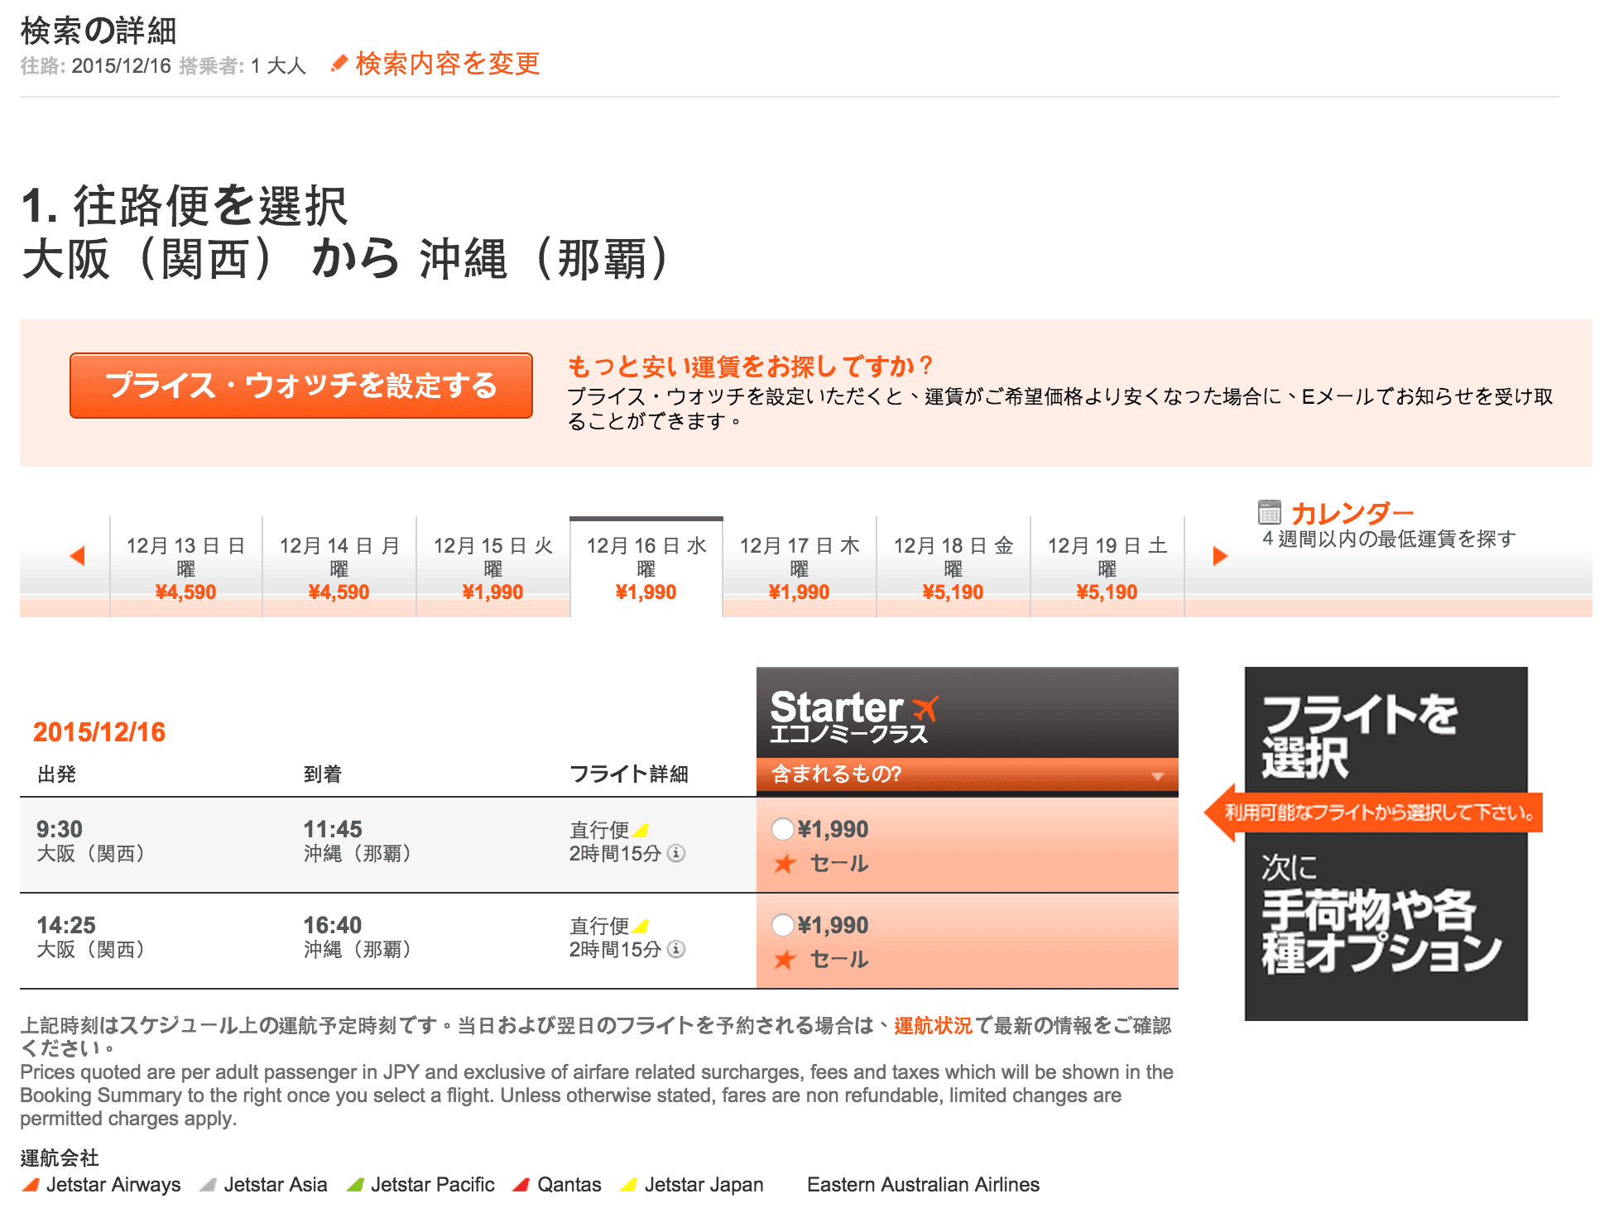This screenshot has width=1614, height=1208.
Task: Select the 12月17日 木曜 date tab
Action: point(800,568)
